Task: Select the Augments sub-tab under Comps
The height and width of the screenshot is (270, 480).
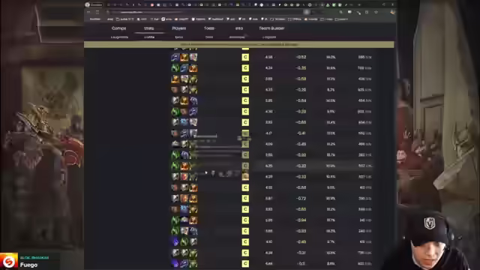Action: (119, 37)
